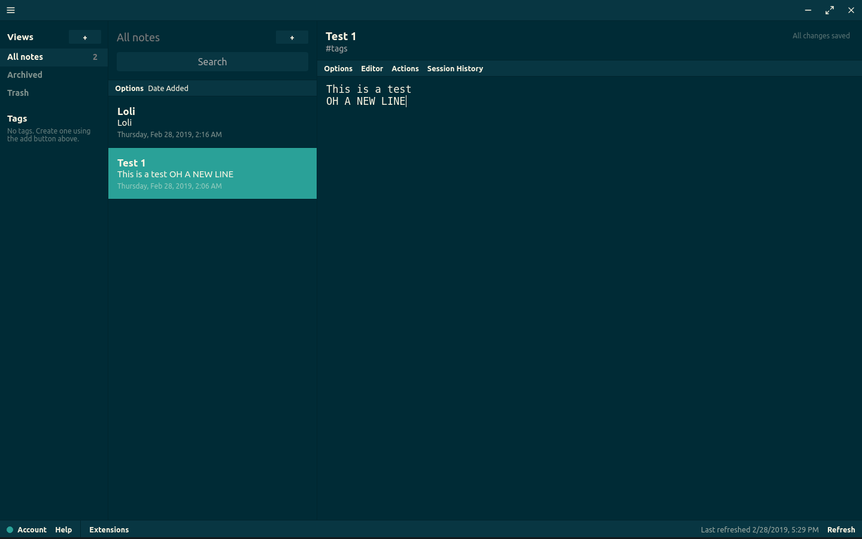Image resolution: width=862 pixels, height=539 pixels.
Task: View the Session History
Action: [455, 68]
